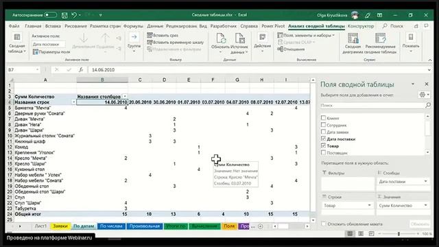Click the Обновить button in fields pane
Viewport: 439px width, 247px height.
420,224
